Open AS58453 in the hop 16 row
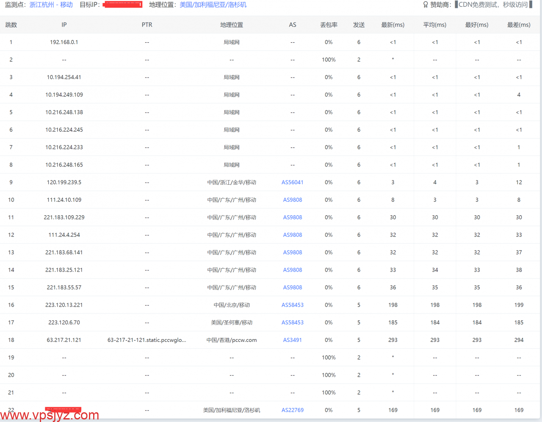Screen dimensions: 542x422 pos(292,305)
